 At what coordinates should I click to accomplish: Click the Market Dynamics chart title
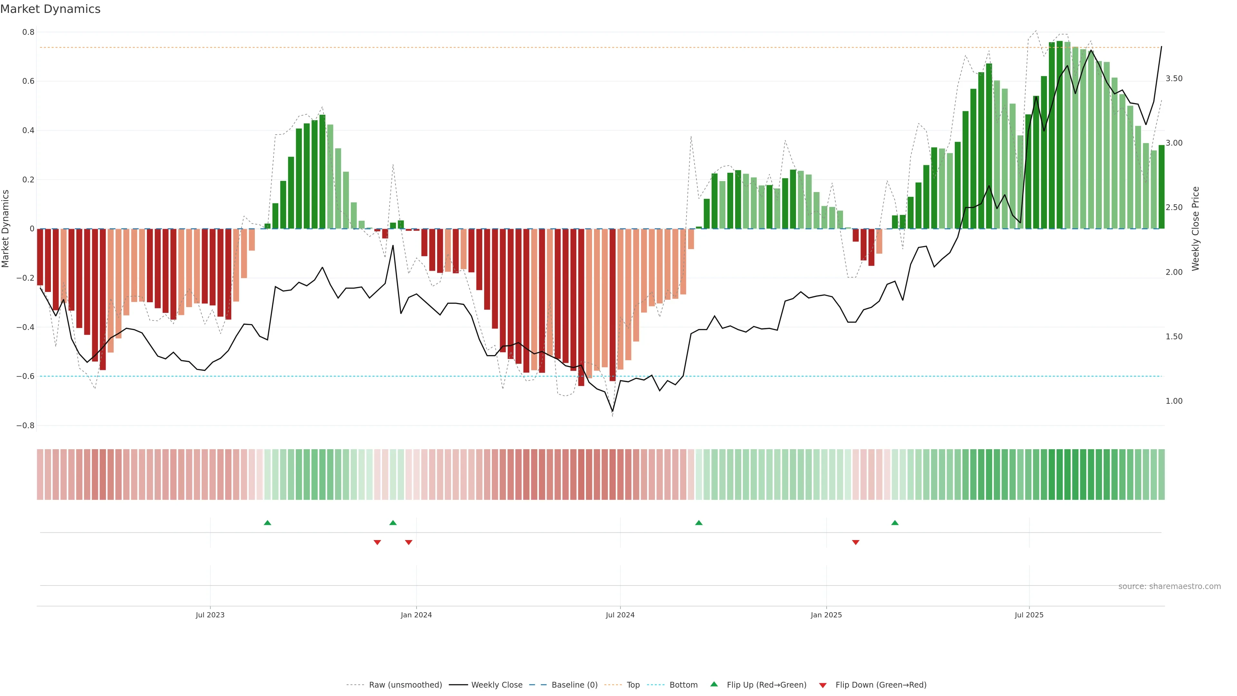click(x=51, y=9)
